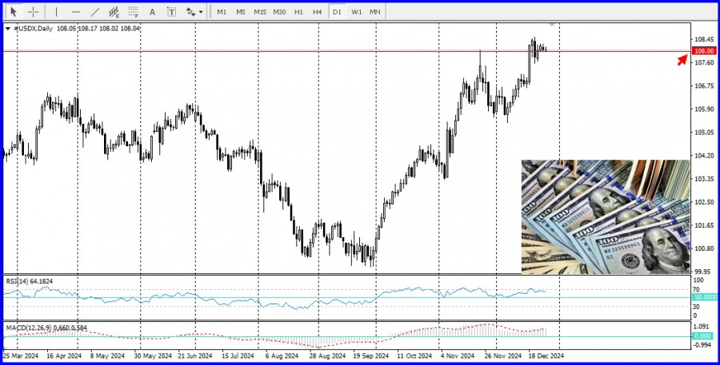This screenshot has height=365, width=720.
Task: Click the red 108.00 price level label
Action: (x=704, y=50)
